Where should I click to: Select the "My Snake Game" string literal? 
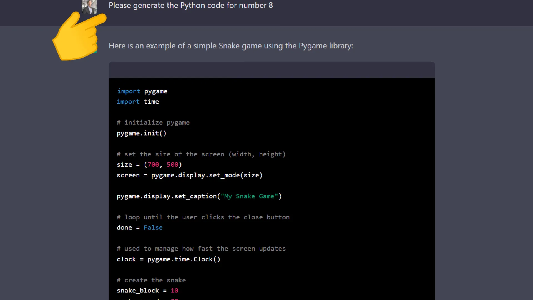click(249, 196)
